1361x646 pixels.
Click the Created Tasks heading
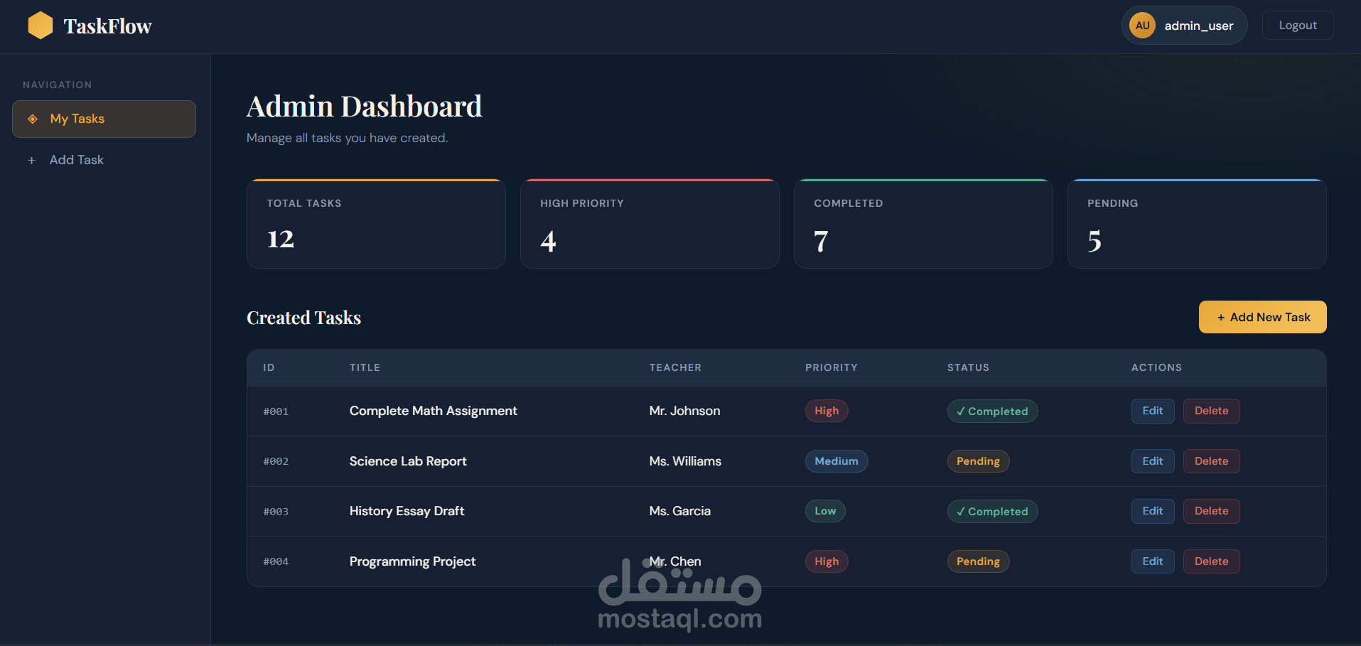303,318
